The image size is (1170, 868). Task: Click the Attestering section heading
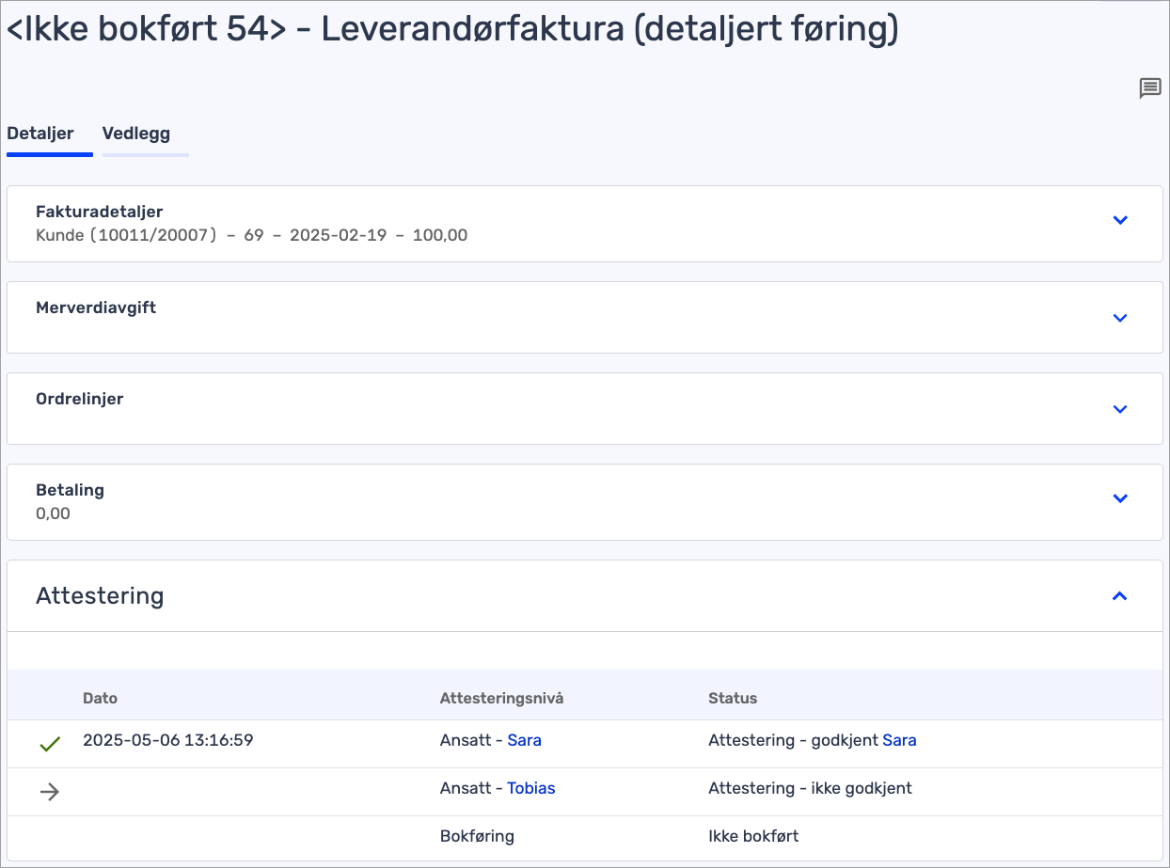coord(100,596)
